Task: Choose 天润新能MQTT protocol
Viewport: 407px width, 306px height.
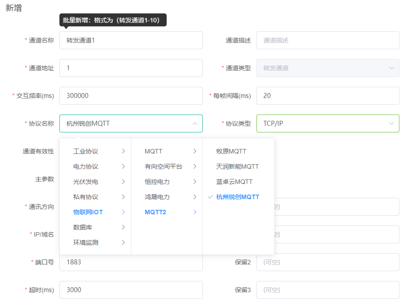Action: (239, 166)
